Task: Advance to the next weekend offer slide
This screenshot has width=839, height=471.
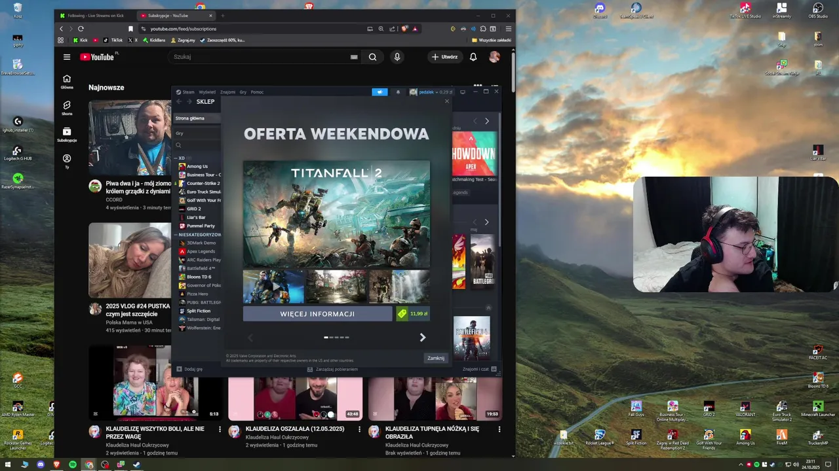Action: pos(422,338)
